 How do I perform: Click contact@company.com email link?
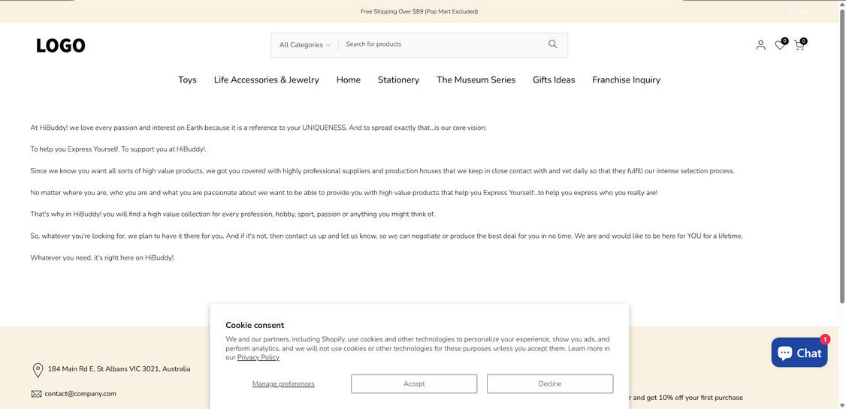click(x=80, y=394)
